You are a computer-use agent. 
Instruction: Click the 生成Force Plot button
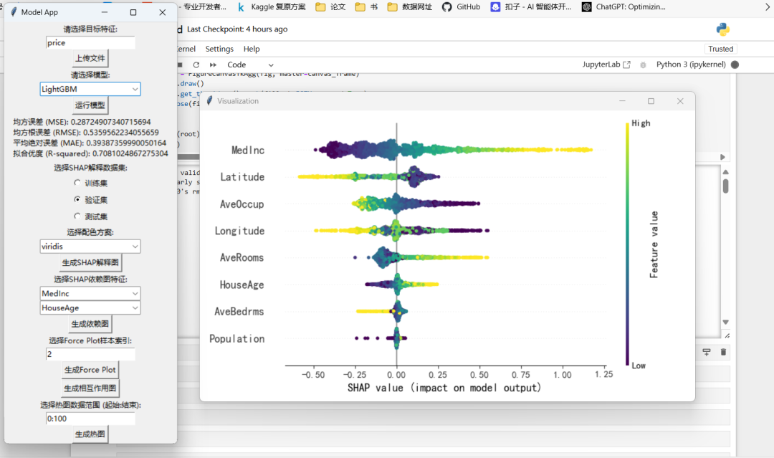[x=90, y=370]
